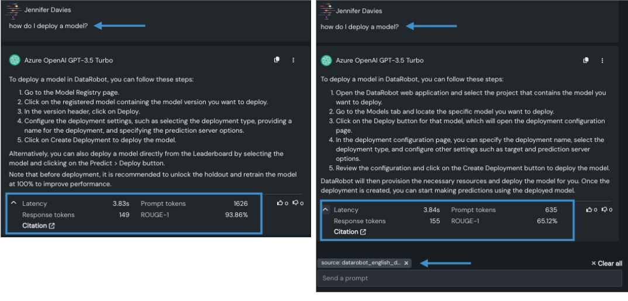Screen dimensions: 628x301
Task: Open the kebab menu on the Model Registry answer
Action: pos(294,60)
